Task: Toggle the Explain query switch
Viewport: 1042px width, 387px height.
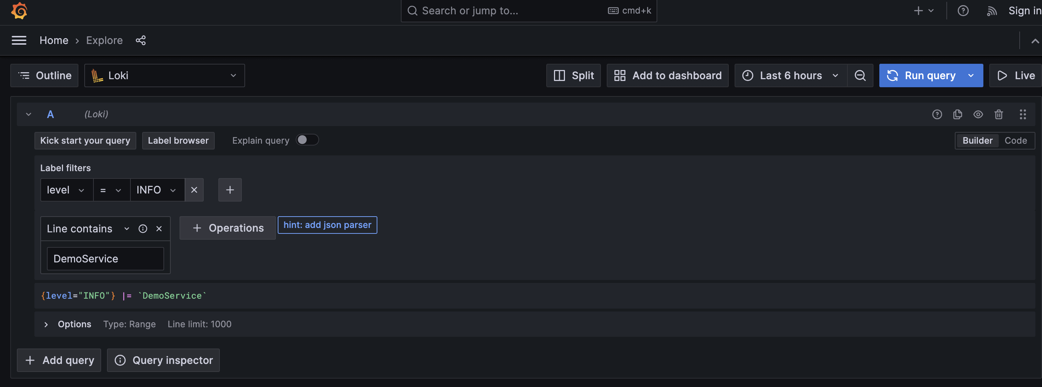Action: 307,140
